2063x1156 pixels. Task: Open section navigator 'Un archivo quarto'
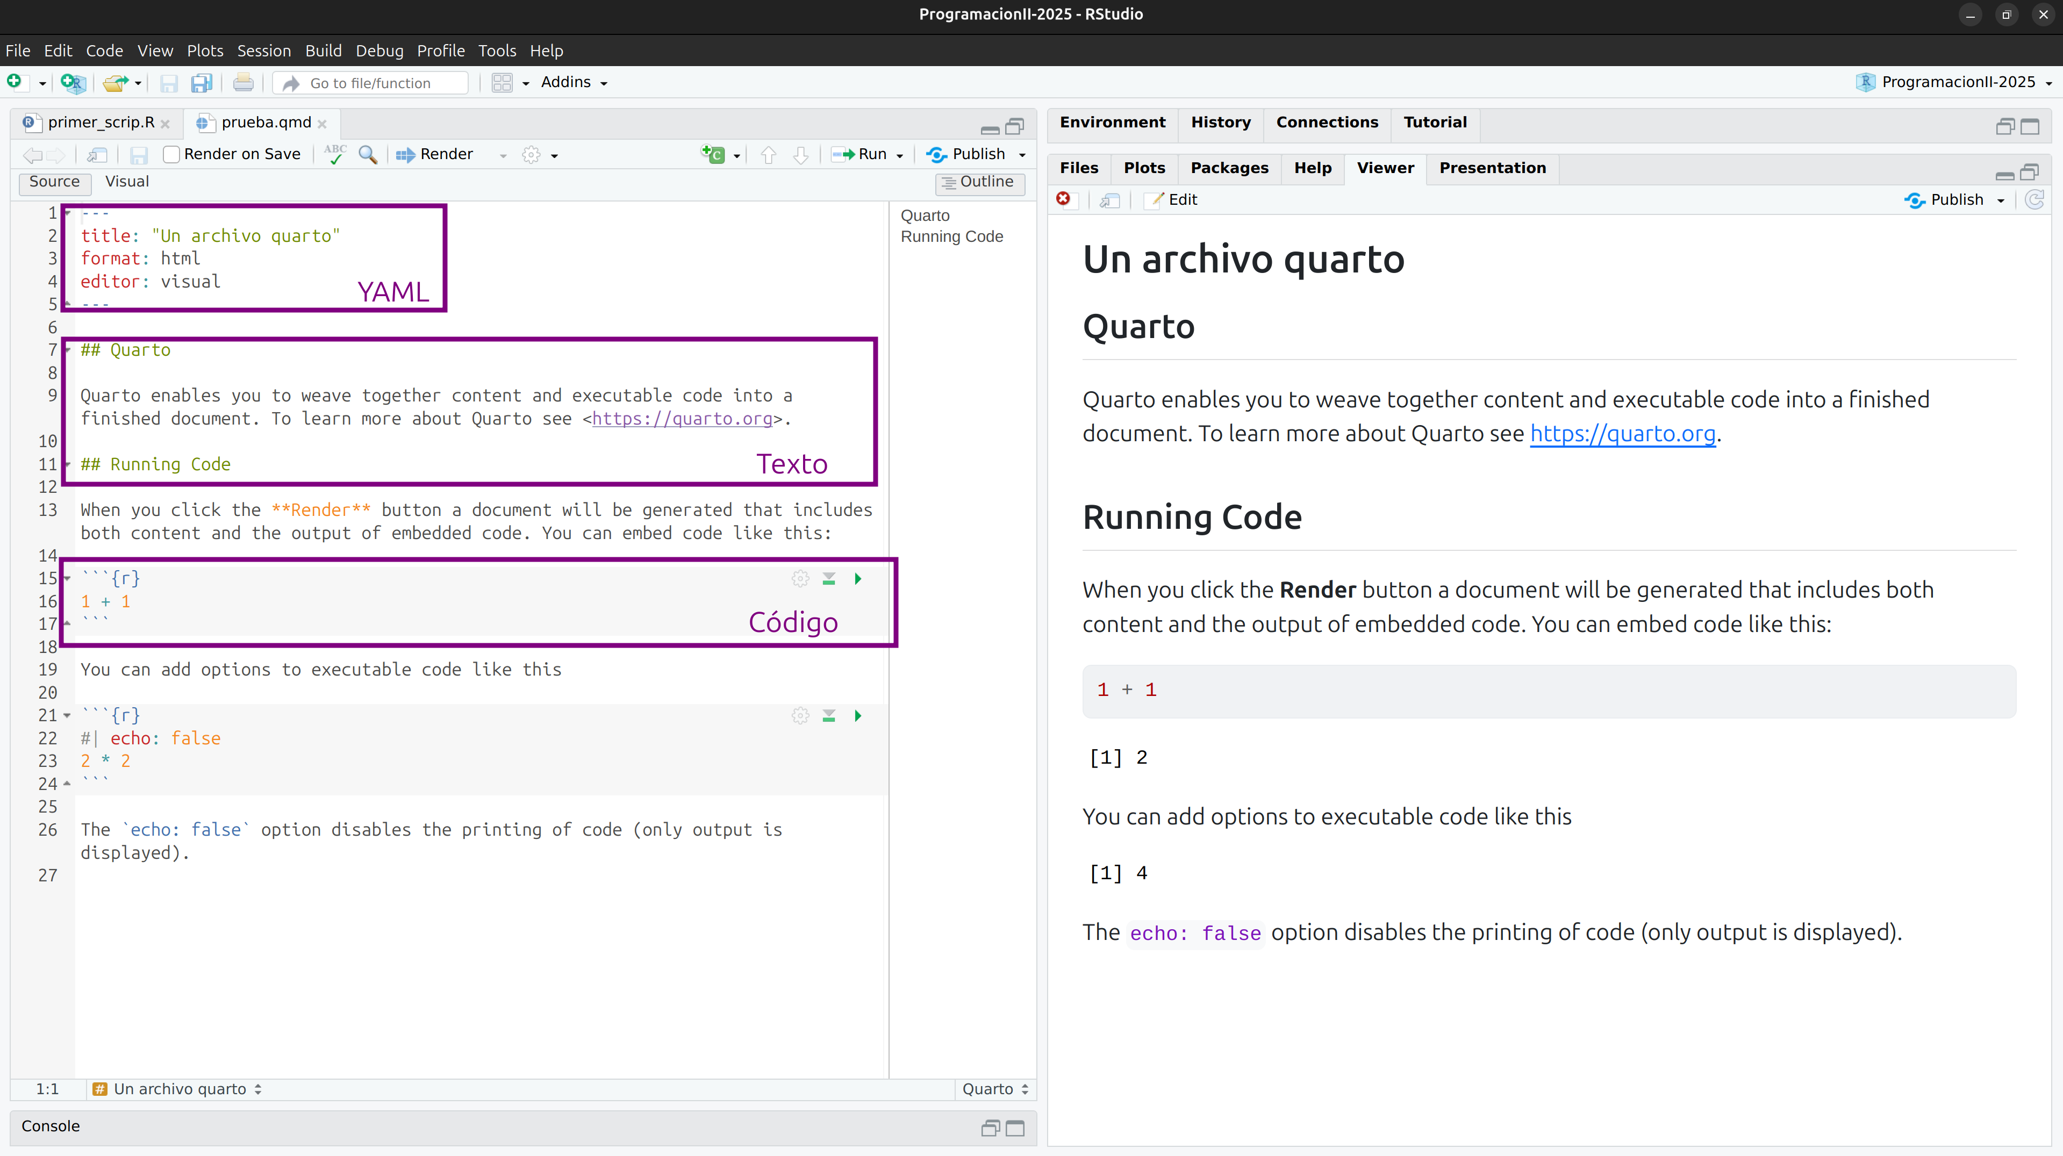pyautogui.click(x=178, y=1089)
